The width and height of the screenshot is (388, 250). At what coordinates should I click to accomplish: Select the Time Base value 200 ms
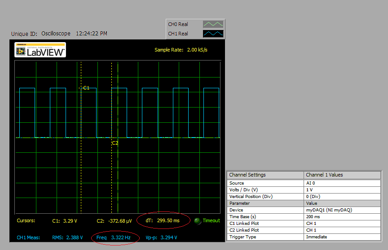(342, 217)
